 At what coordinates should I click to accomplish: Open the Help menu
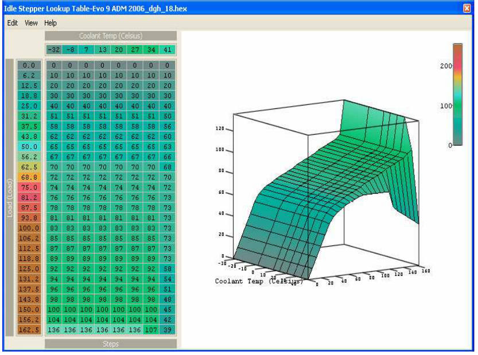[x=50, y=23]
